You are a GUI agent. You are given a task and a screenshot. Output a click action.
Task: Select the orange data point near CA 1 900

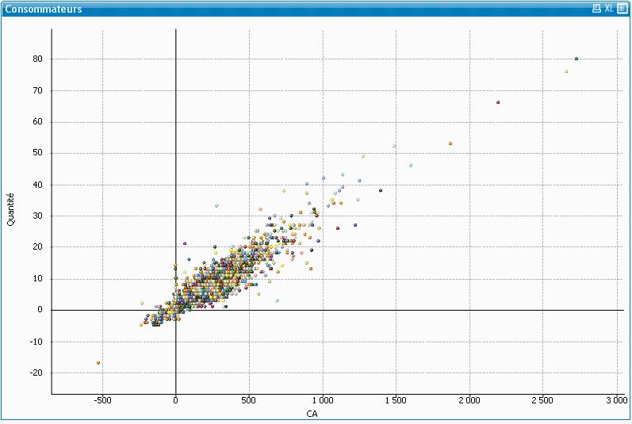click(x=450, y=143)
